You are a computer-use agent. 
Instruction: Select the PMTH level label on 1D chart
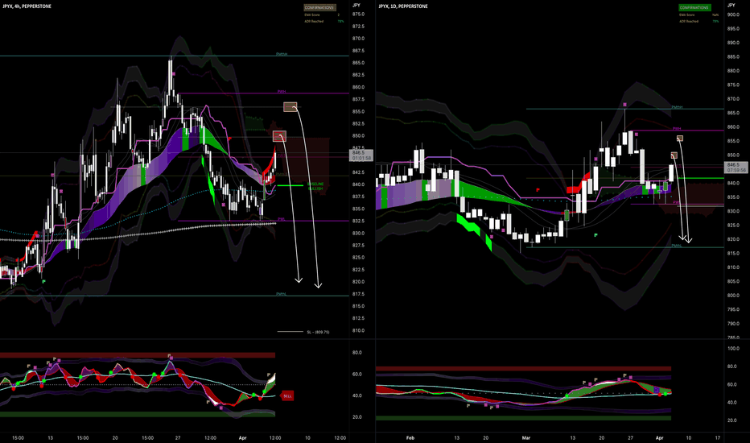(677, 107)
